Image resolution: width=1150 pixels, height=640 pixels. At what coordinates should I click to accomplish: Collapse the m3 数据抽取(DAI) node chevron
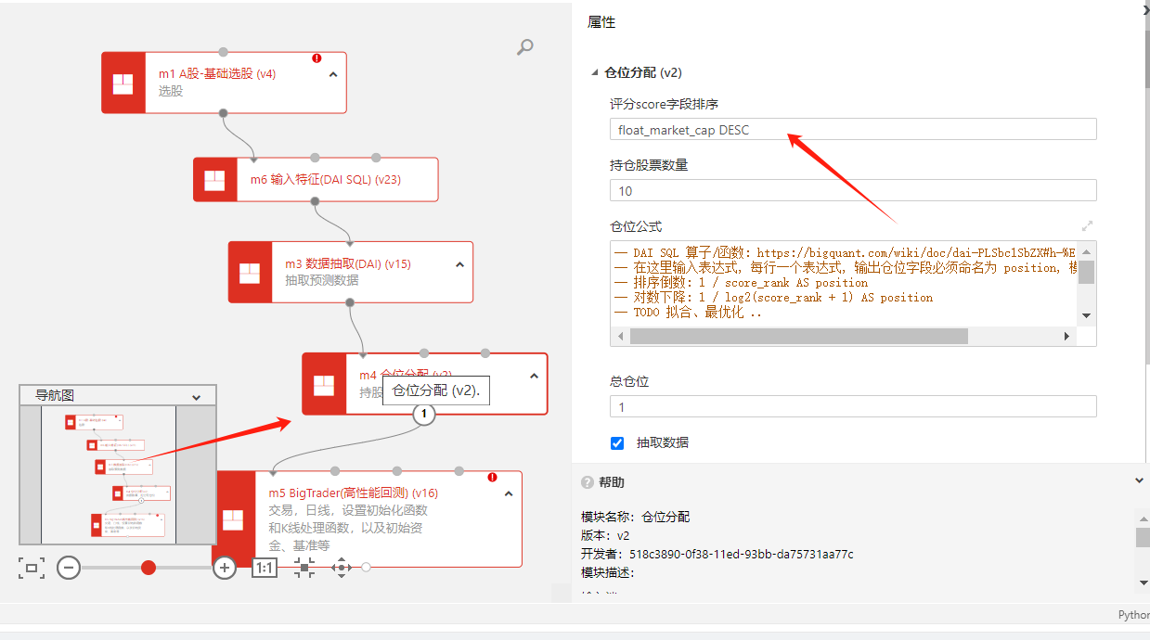459,264
